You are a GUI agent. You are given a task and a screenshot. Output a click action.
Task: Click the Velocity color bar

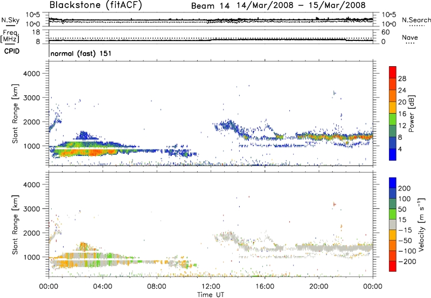tap(393, 224)
